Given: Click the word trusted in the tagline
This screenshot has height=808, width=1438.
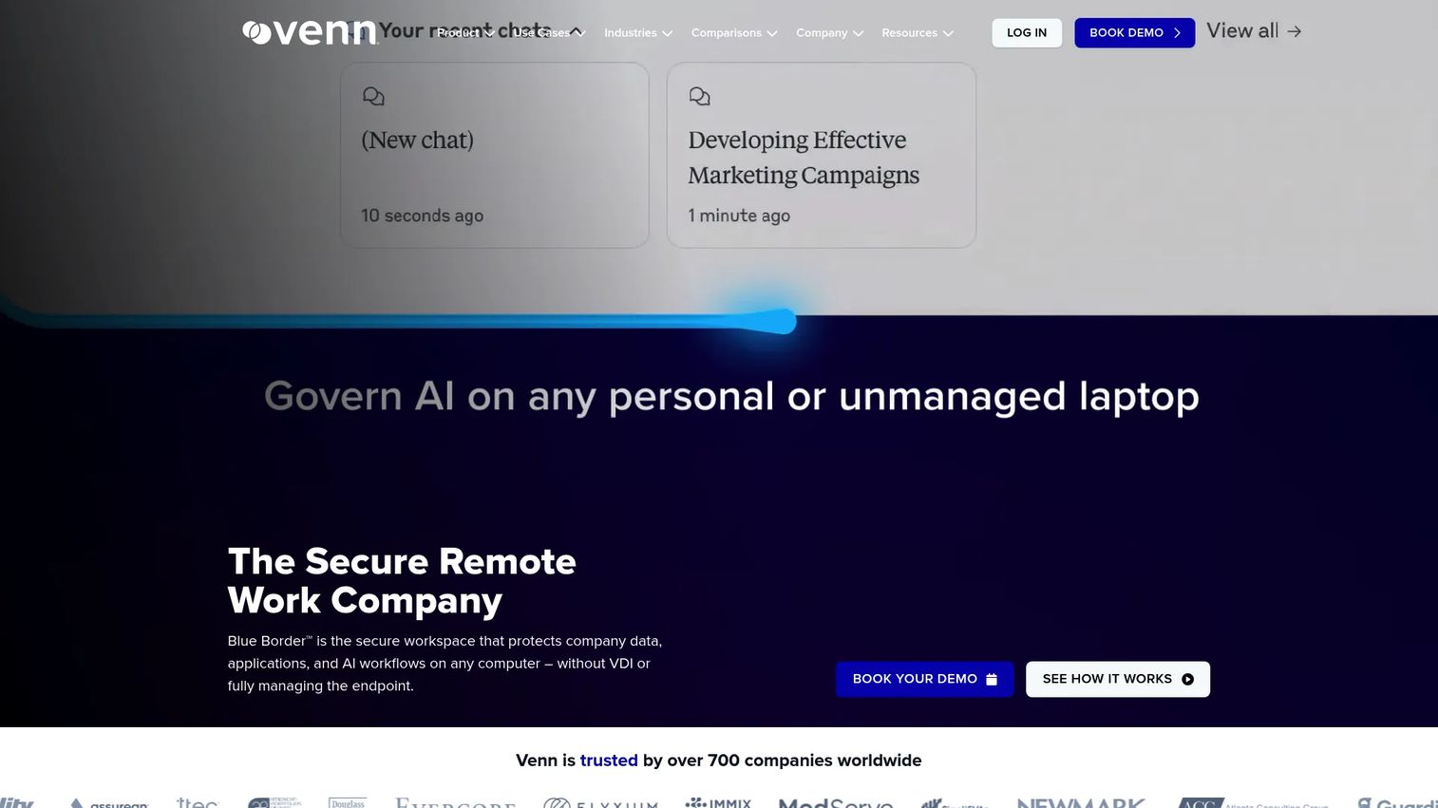Looking at the screenshot, I should [609, 761].
